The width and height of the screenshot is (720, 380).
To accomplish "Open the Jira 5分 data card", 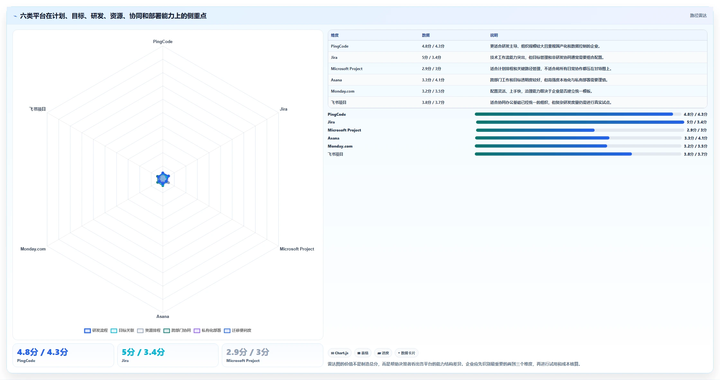I will coord(168,355).
